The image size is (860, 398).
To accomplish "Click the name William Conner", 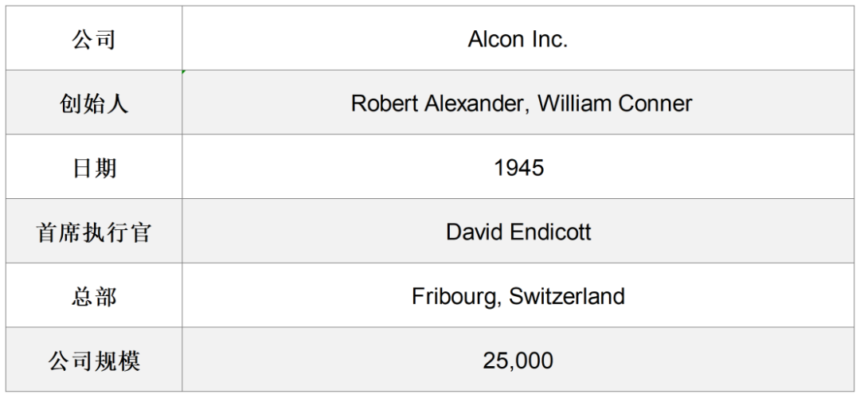I will 615,103.
